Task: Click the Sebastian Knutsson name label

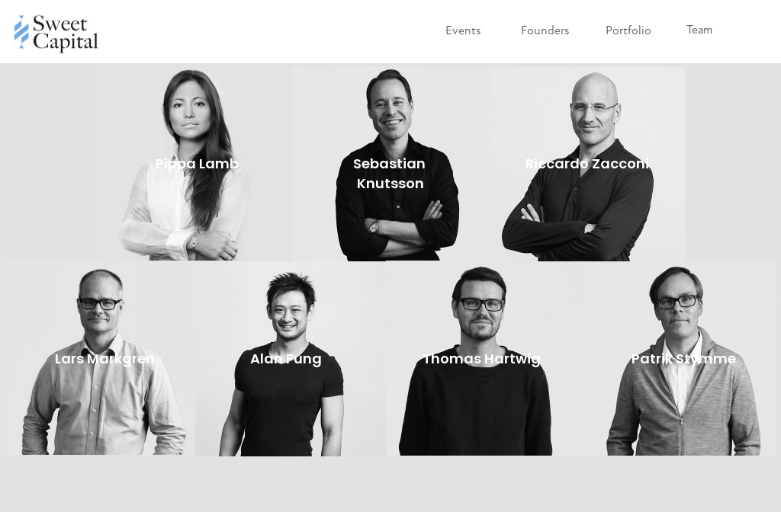Action: (x=390, y=174)
